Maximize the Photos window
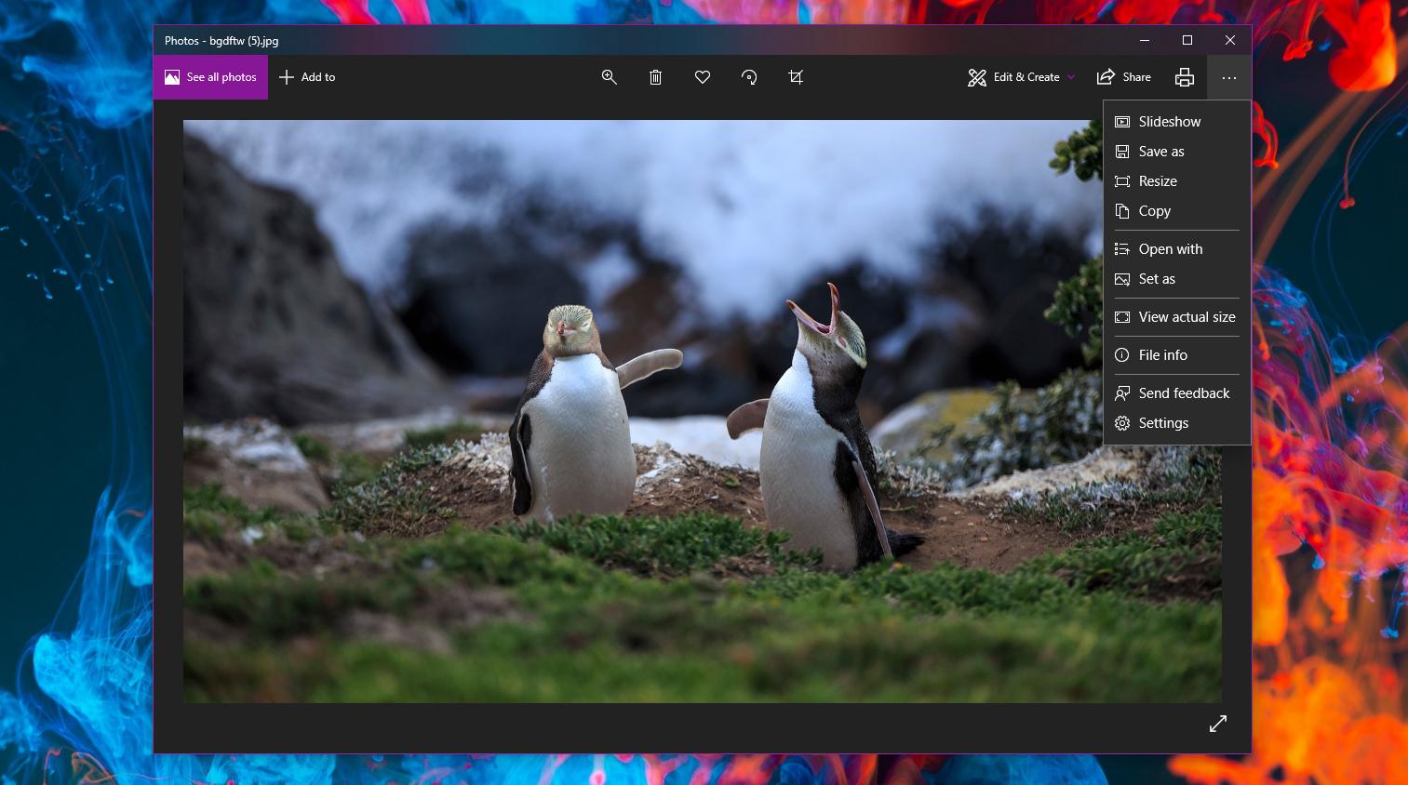The height and width of the screenshot is (785, 1408). tap(1187, 40)
